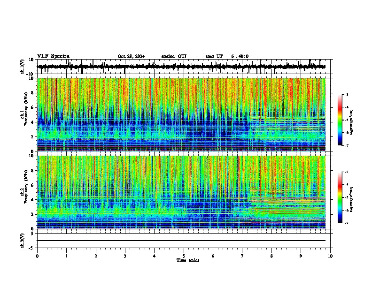Screen dimensions: 372x287
Task: Click time axis tick label "7"
Action: (x=242, y=256)
